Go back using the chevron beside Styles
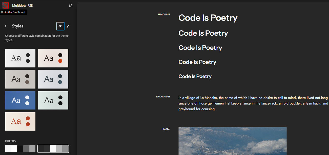The height and width of the screenshot is (155, 329). [x=6, y=26]
